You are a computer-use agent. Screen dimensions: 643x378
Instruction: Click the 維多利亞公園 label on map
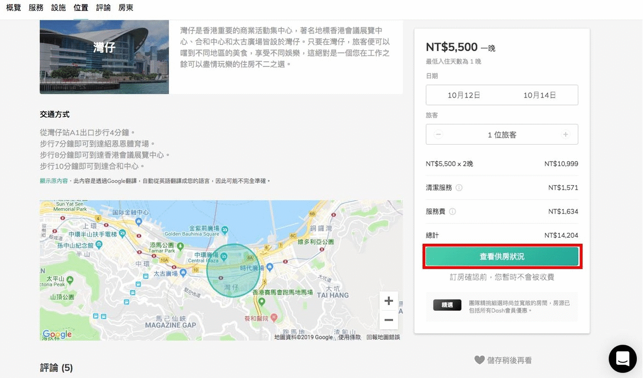click(x=316, y=242)
